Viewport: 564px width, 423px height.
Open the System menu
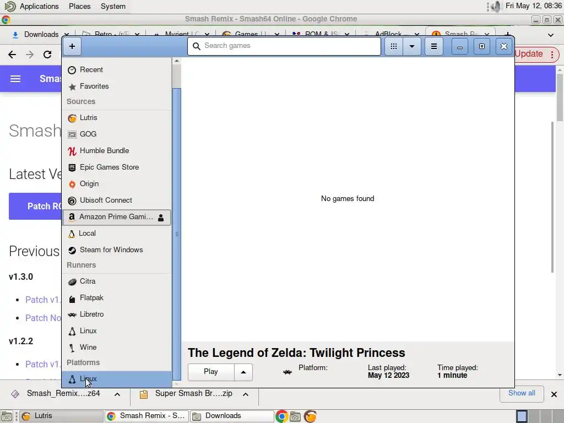113,6
